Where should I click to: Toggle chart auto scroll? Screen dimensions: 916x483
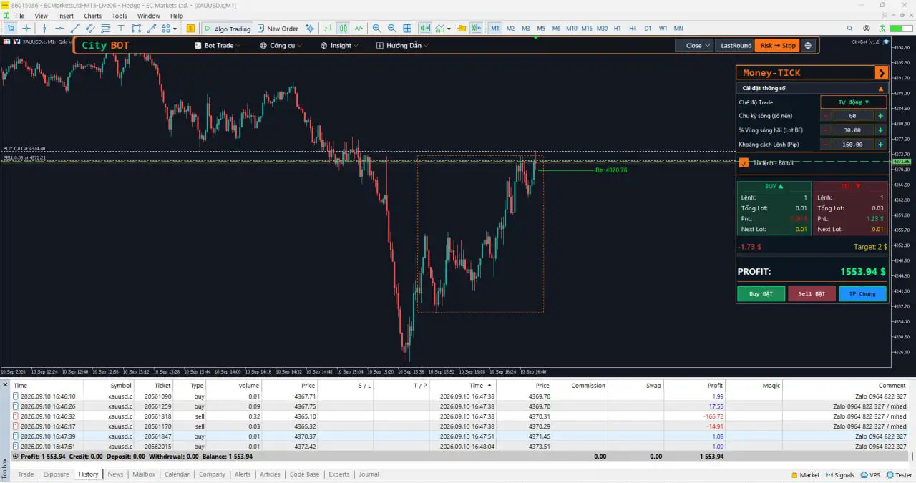point(425,29)
